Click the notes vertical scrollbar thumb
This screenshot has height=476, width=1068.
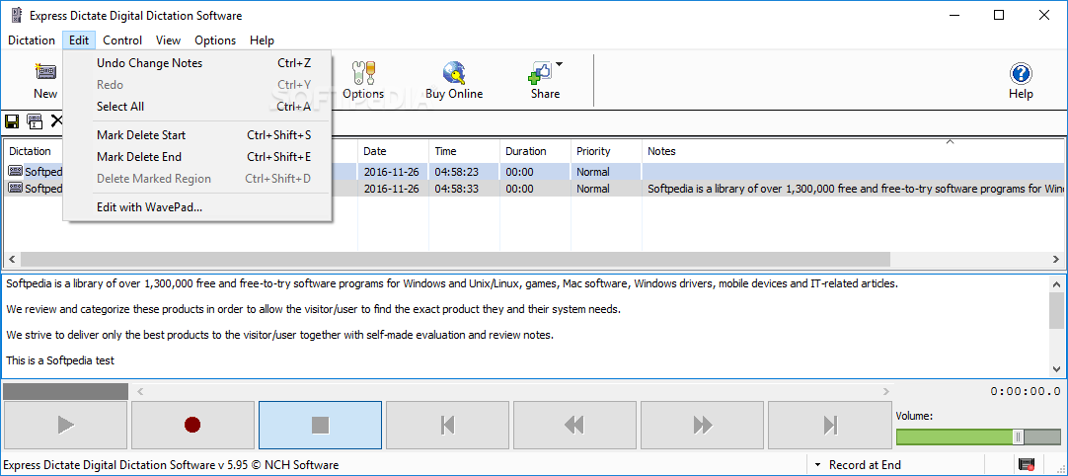click(x=1056, y=311)
